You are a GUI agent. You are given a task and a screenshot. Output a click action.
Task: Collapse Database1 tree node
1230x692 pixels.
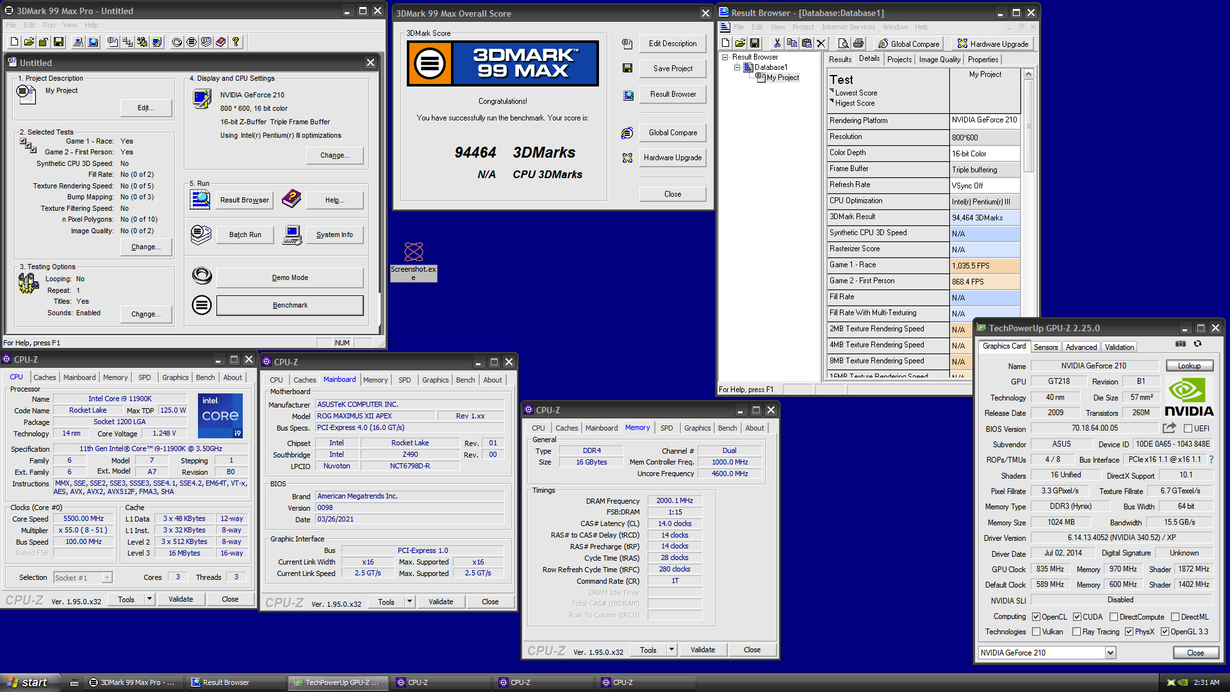(x=737, y=67)
